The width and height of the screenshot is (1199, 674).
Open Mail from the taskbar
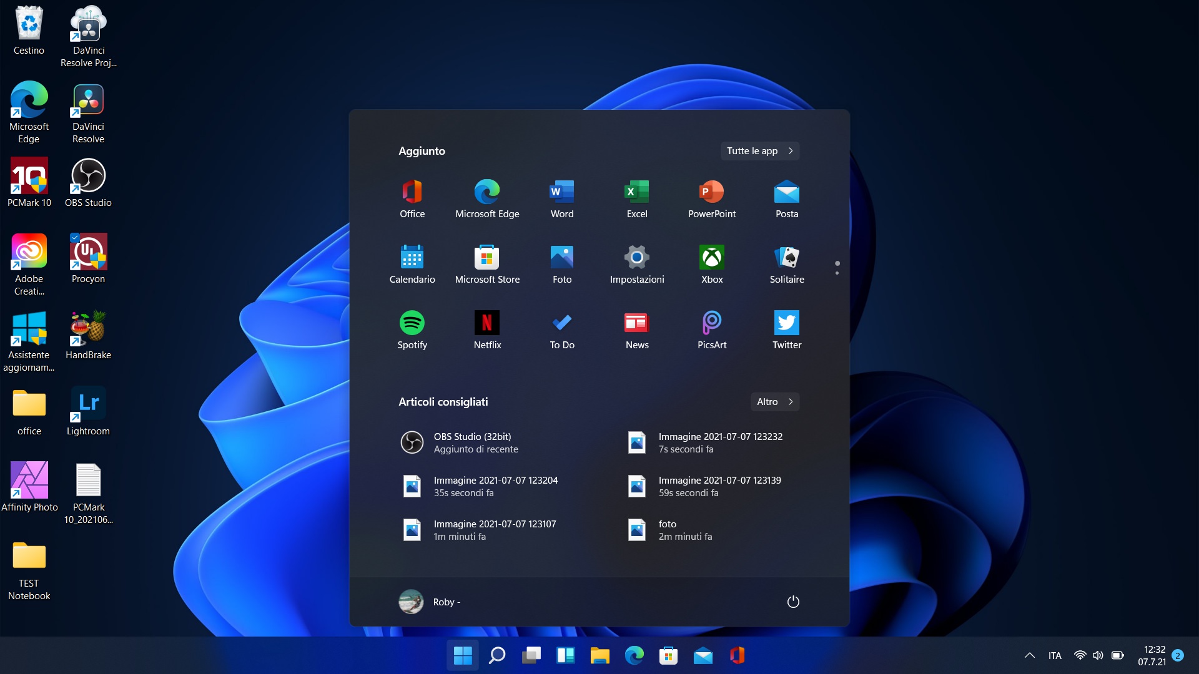(x=703, y=655)
